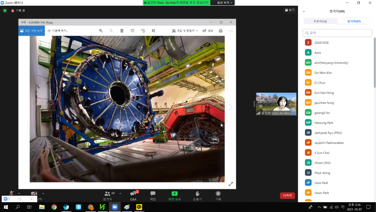Click the fullscreen expand arrows icon
376x212 pixels.
(x=231, y=184)
